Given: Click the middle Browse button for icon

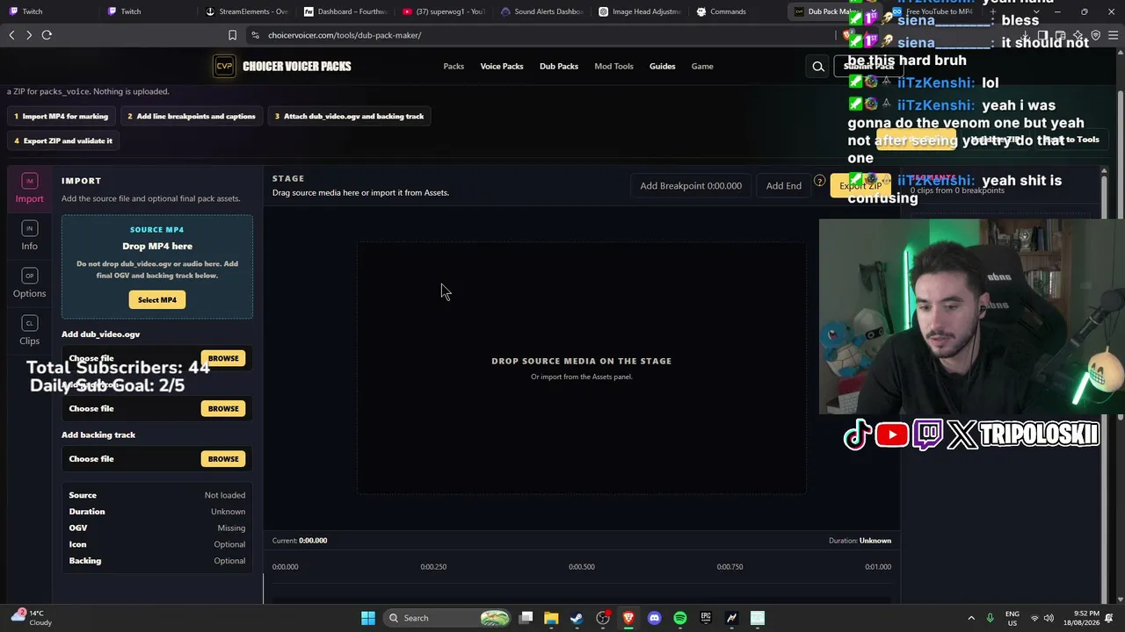Looking at the screenshot, I should [x=223, y=408].
